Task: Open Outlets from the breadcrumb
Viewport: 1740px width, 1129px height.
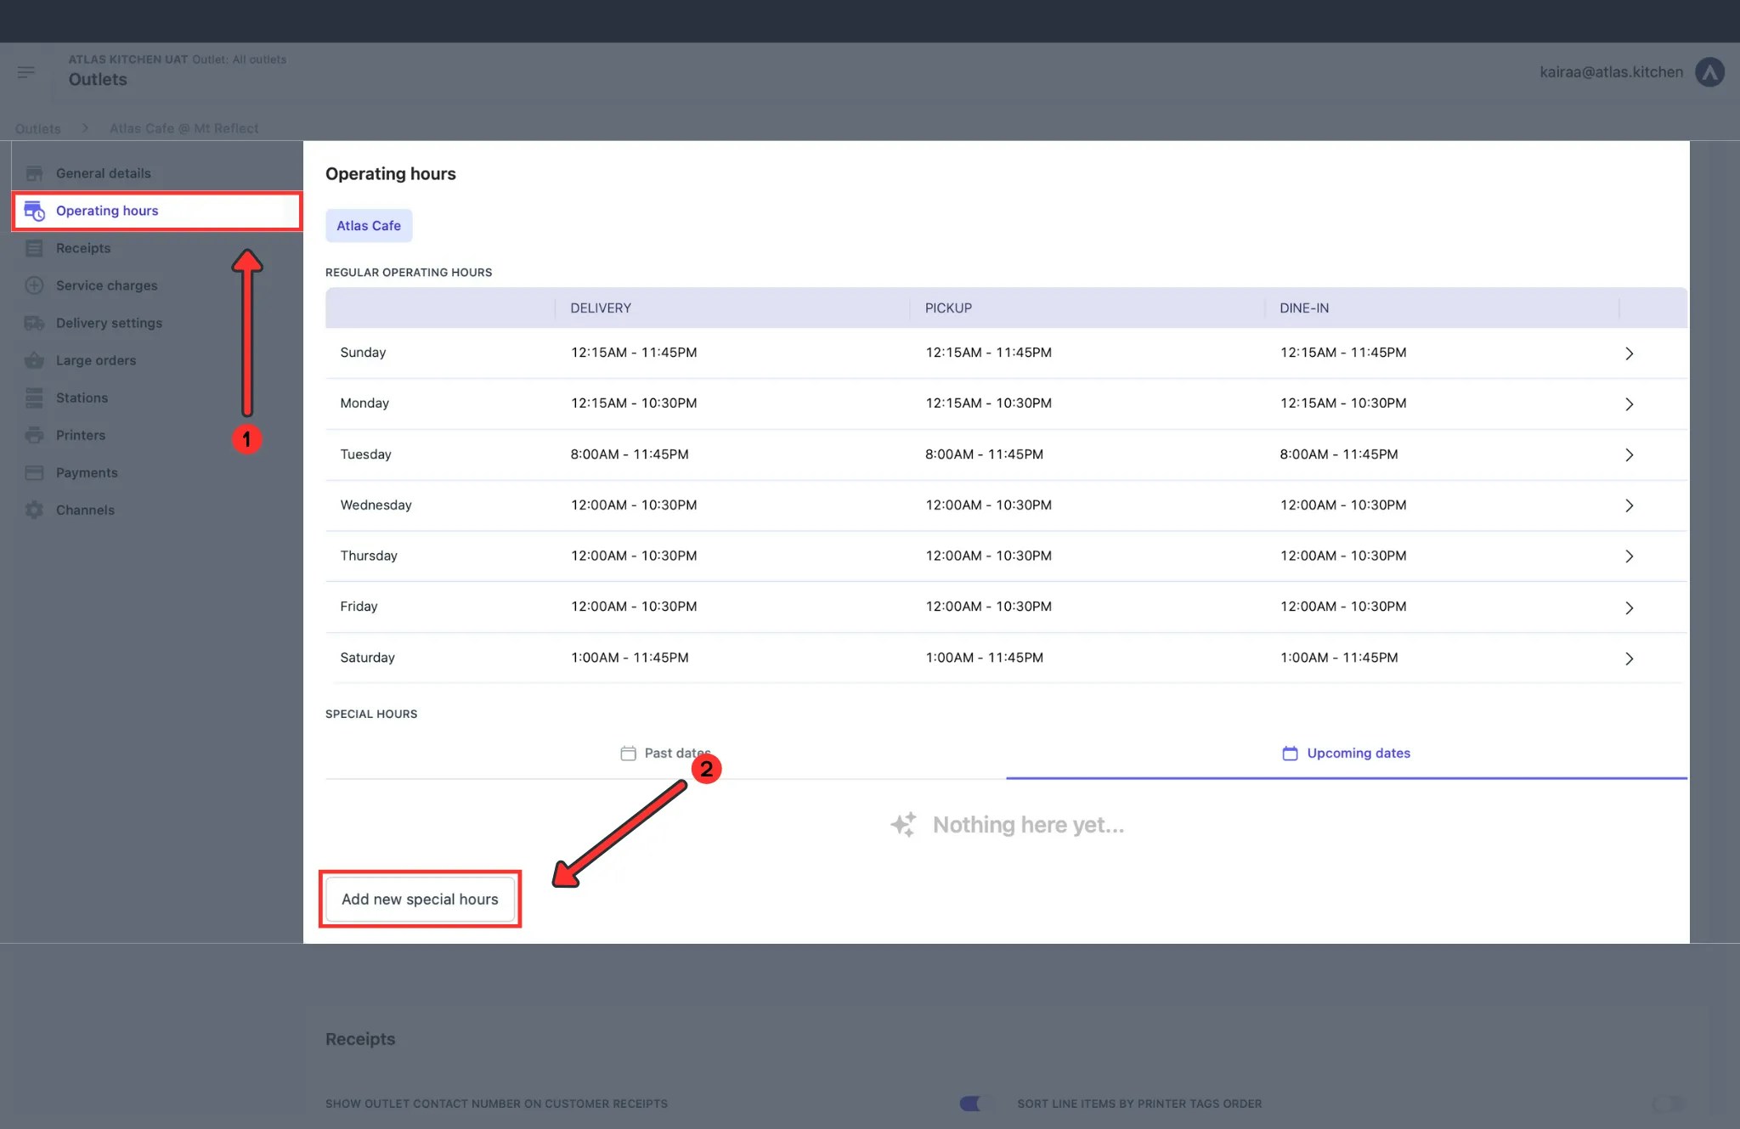Action: coord(37,127)
